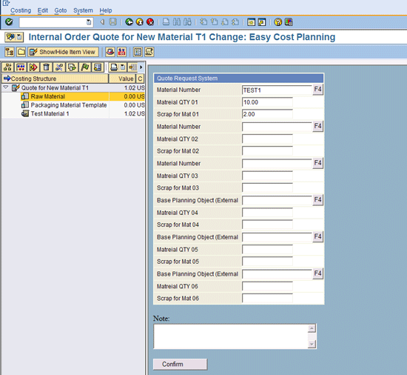407x375 pixels.
Task: Click the trash can delete icon
Action: coord(46,67)
